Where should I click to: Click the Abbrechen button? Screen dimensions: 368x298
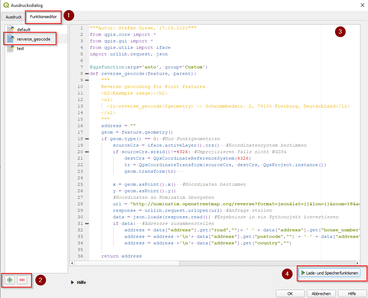[x=321, y=293]
